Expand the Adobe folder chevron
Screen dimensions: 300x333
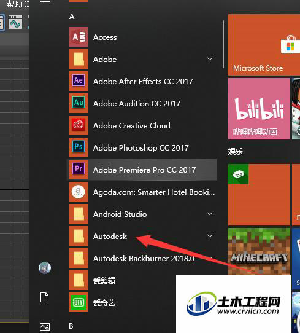coord(210,59)
